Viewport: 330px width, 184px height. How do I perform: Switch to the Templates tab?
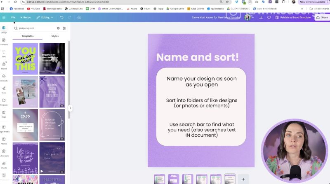pyautogui.click(x=28, y=36)
